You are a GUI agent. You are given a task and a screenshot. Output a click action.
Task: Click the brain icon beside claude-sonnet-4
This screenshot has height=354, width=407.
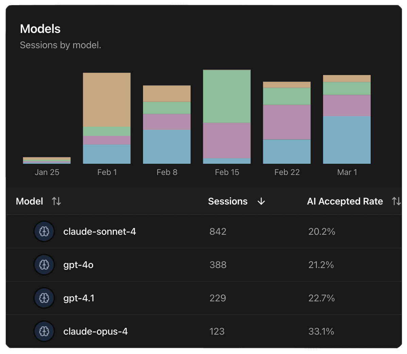44,232
